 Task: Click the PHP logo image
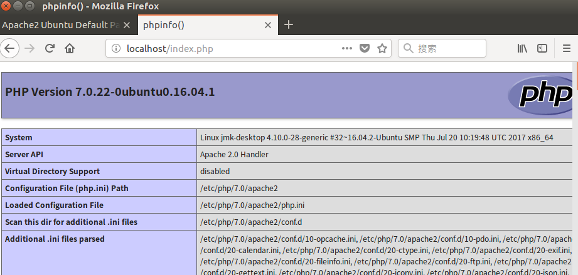(540, 95)
